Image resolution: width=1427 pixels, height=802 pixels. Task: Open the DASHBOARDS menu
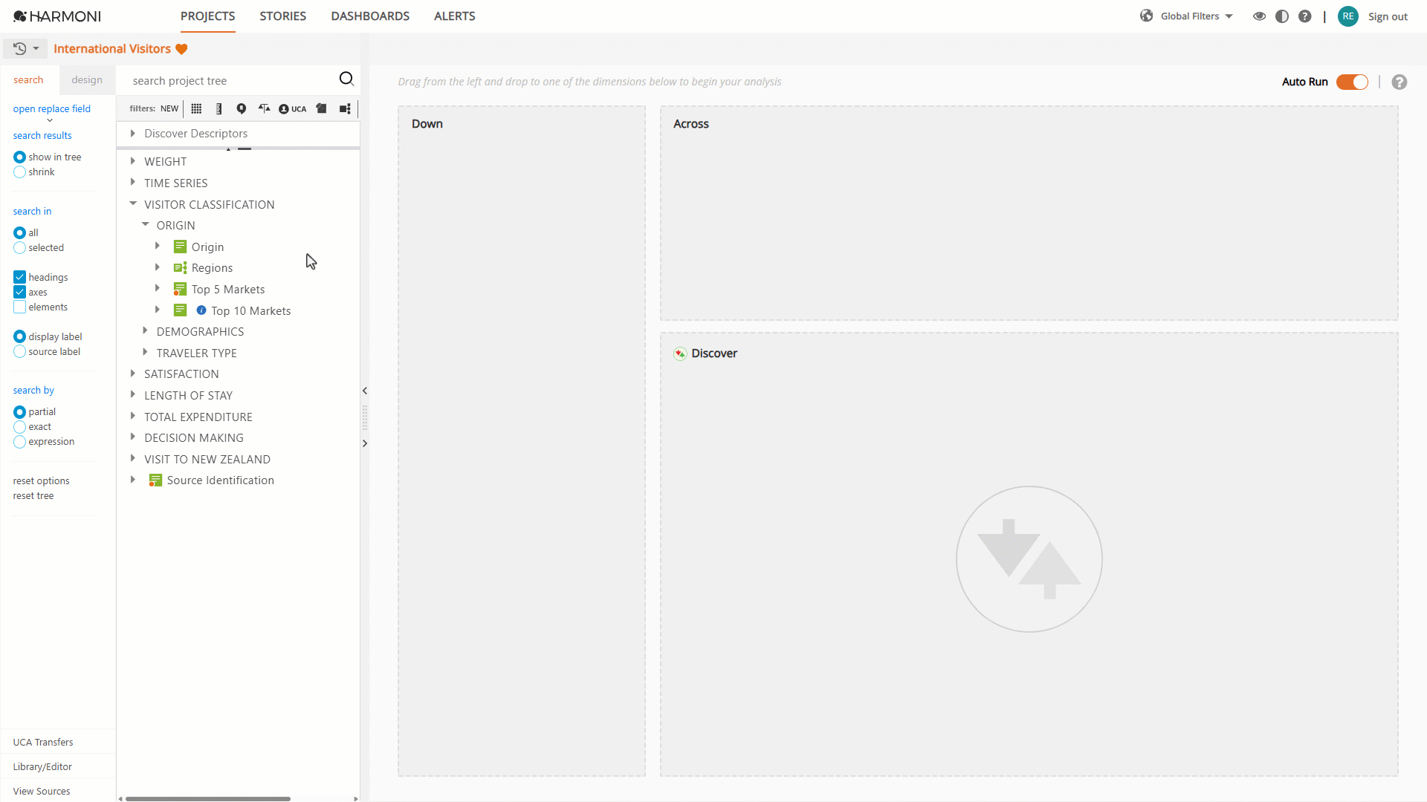pos(370,16)
